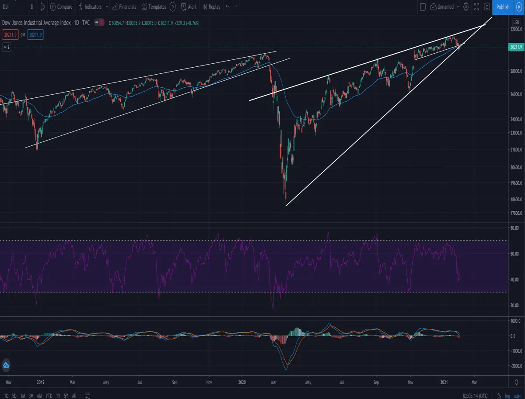Undo the last chart action
The height and width of the screenshot is (399, 525).
point(227,7)
